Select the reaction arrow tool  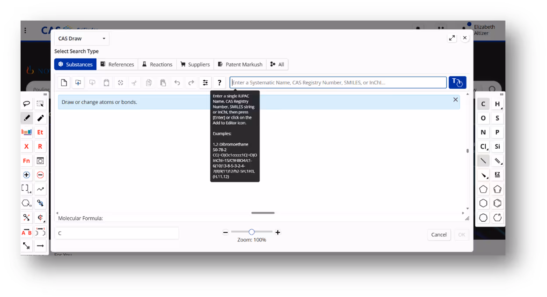coord(40,246)
